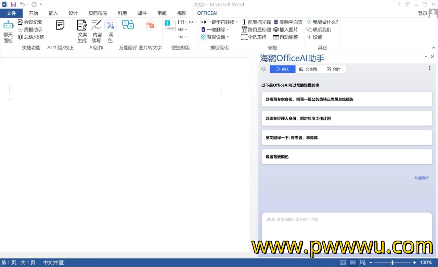Collapse the ribbon with the chevron
Image resolution: width=438 pixels, height=267 pixels.
click(434, 48)
